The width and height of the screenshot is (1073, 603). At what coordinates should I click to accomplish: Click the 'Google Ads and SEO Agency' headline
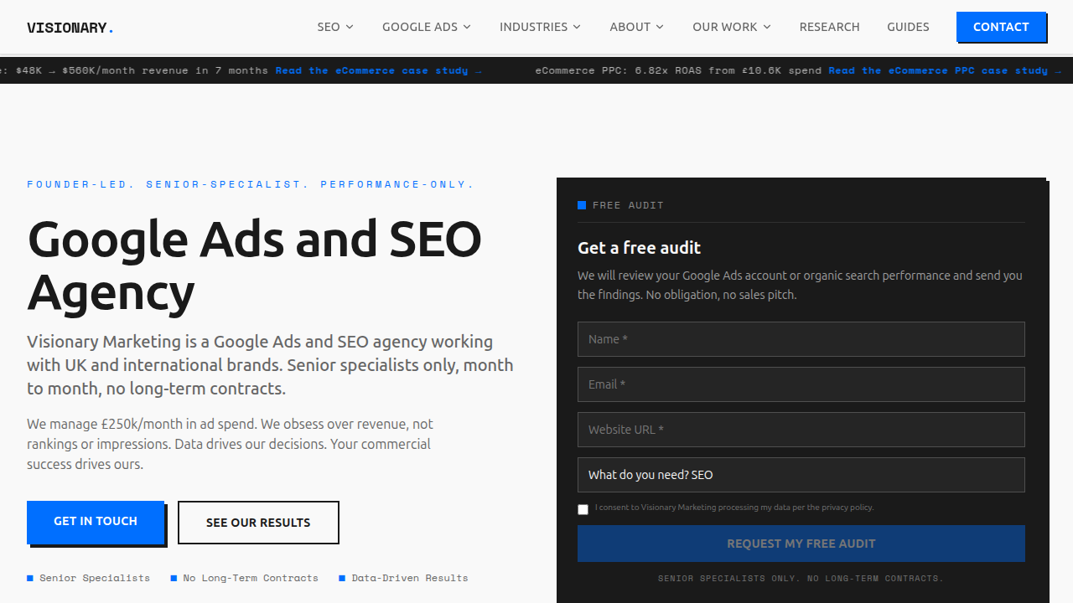point(255,265)
